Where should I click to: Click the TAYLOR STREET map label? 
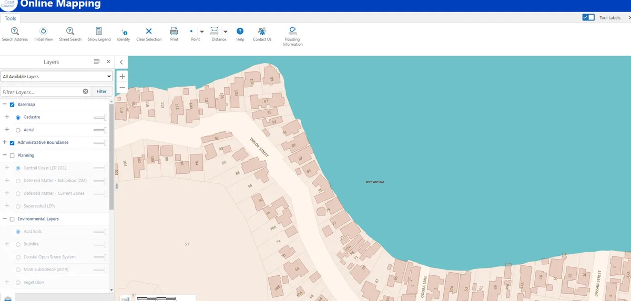260,148
